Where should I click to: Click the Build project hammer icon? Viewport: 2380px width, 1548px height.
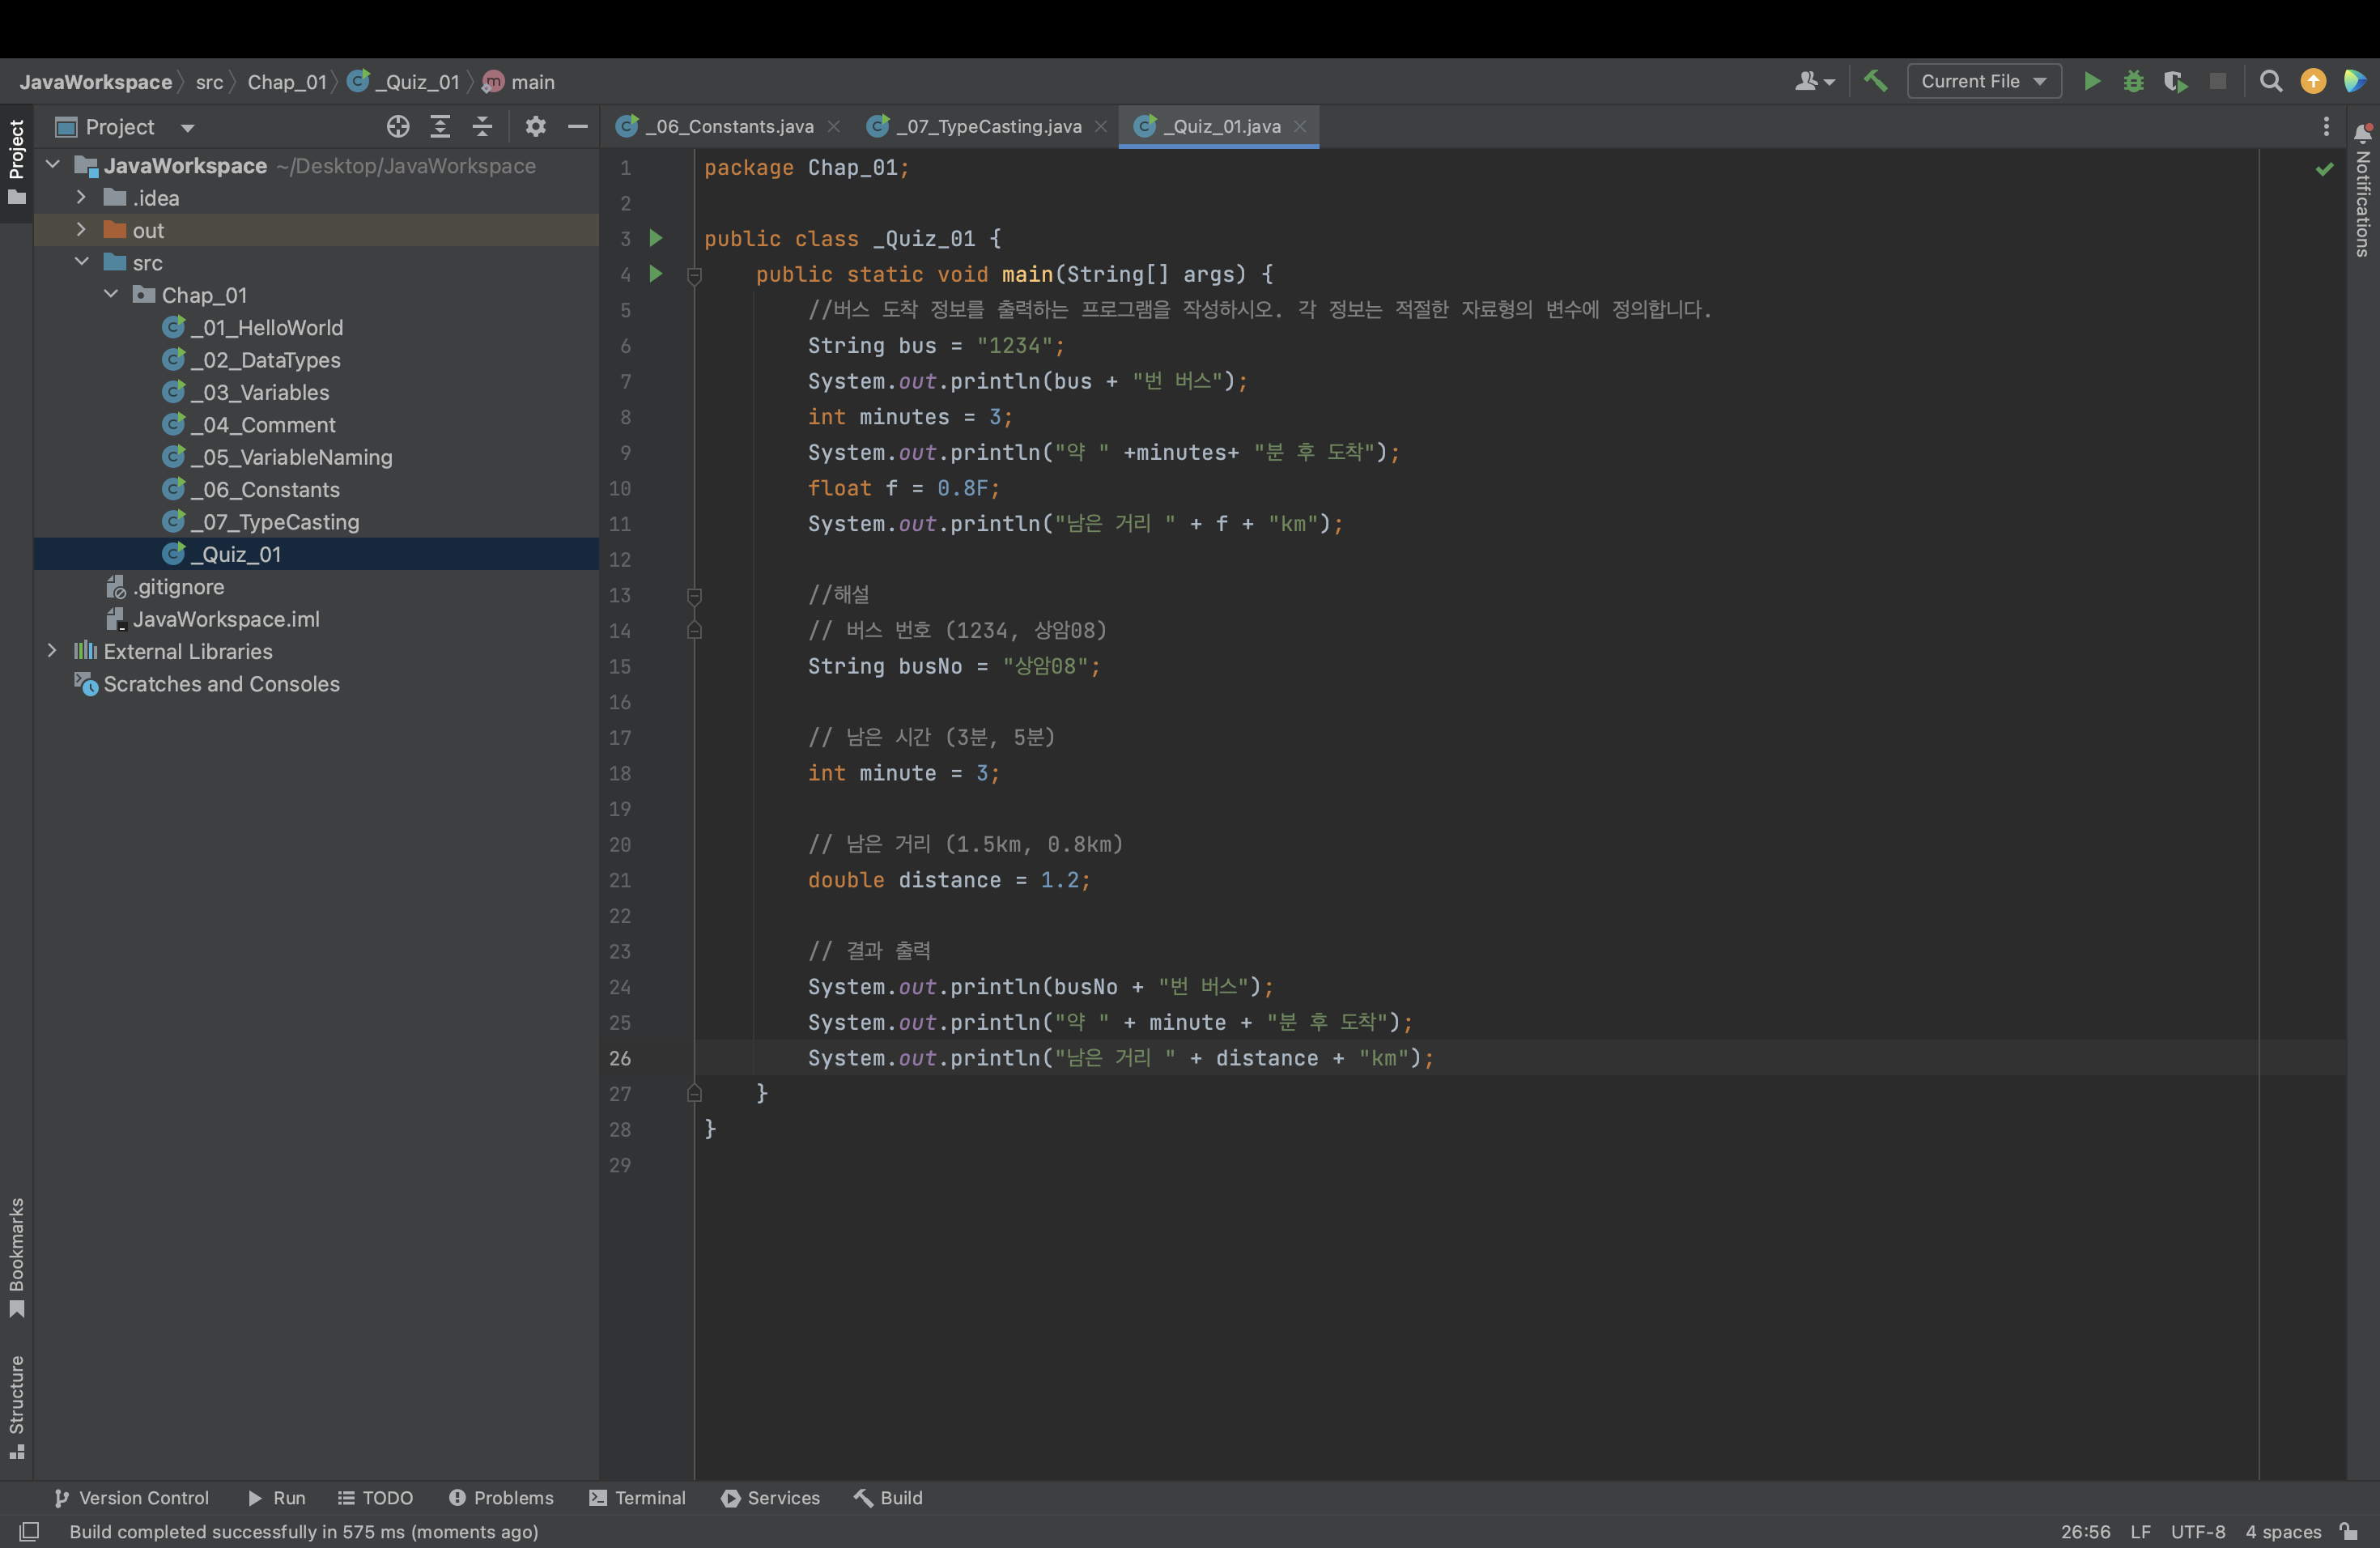(1876, 81)
